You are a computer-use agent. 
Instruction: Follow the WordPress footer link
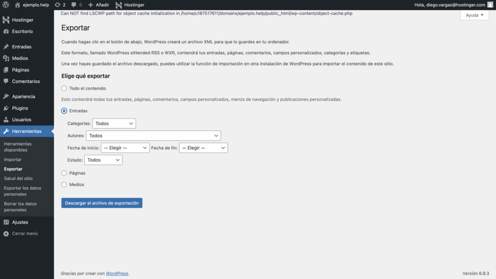117,273
